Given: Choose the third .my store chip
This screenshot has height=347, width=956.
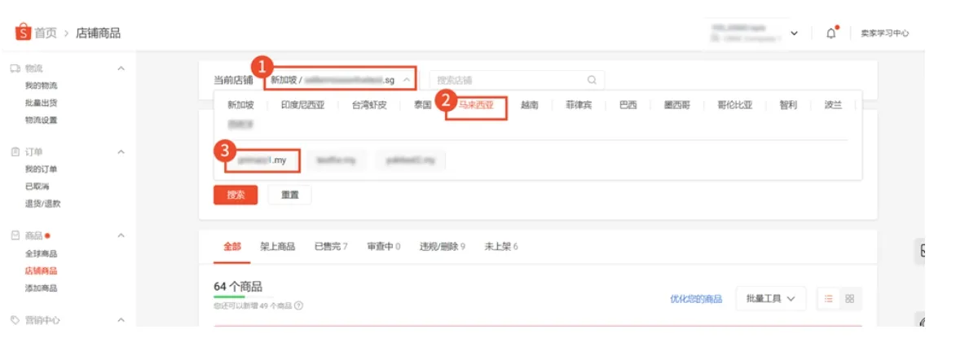Looking at the screenshot, I should 410,160.
